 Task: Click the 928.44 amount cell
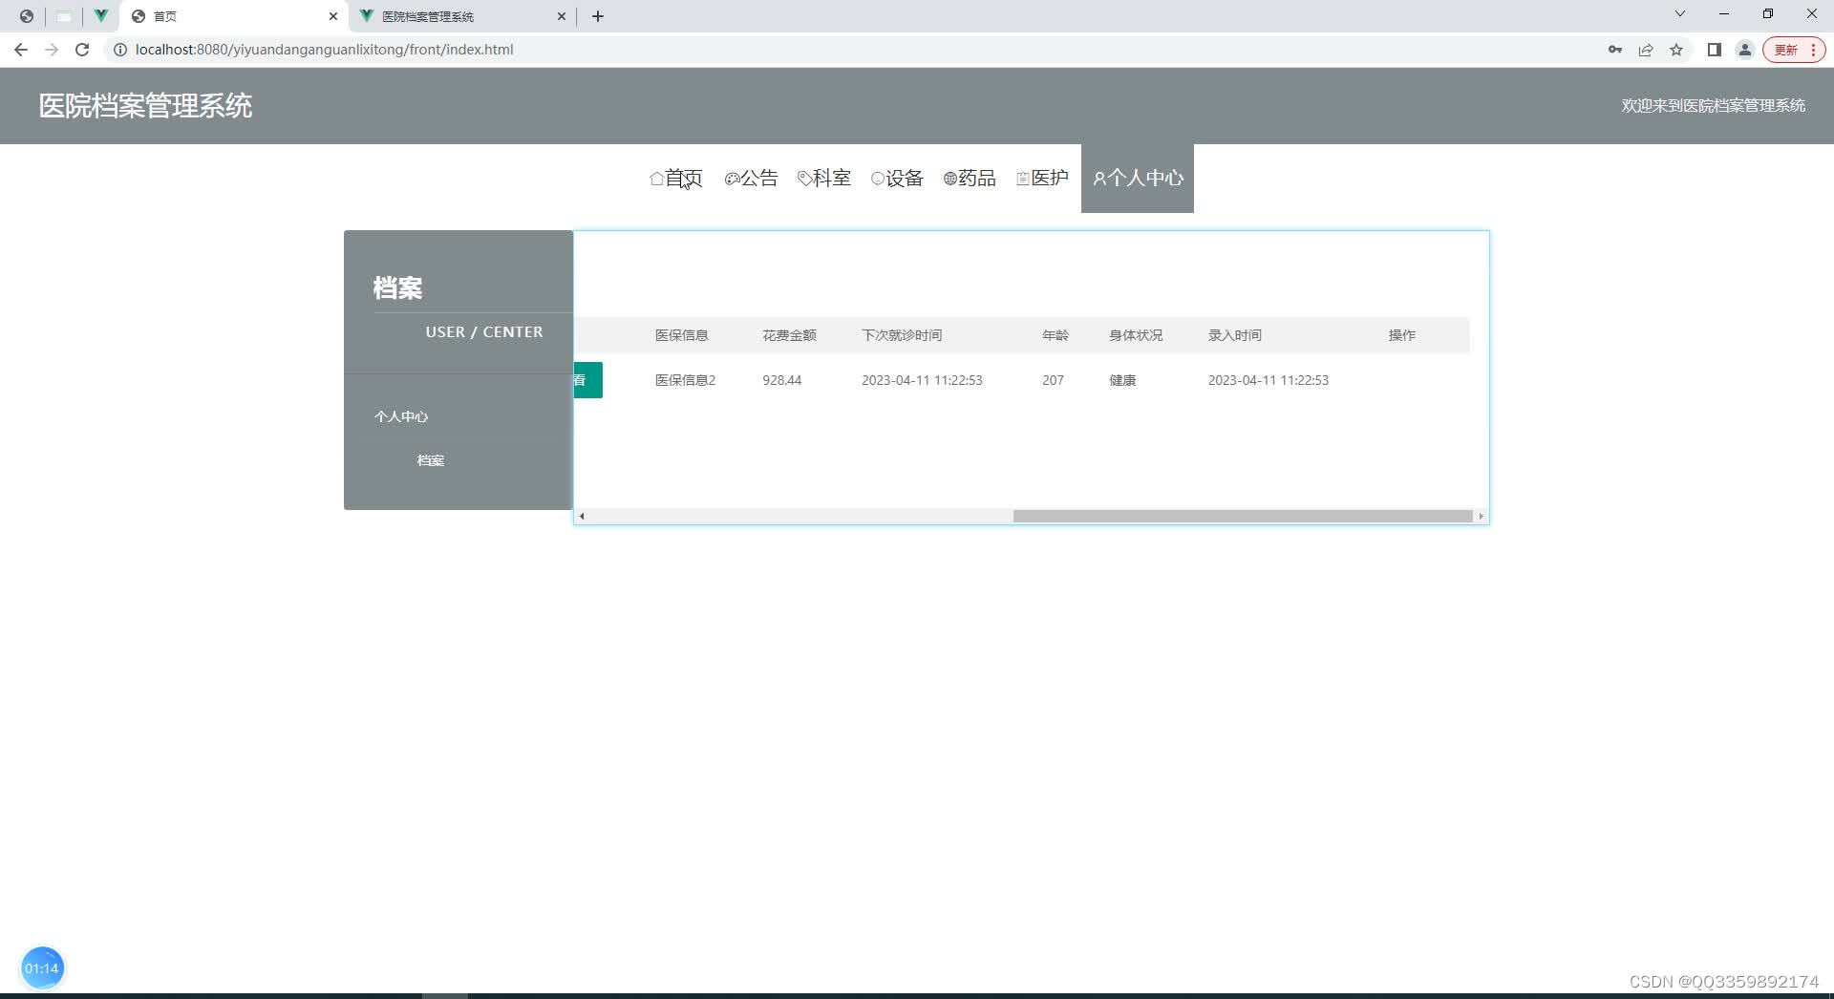[782, 380]
